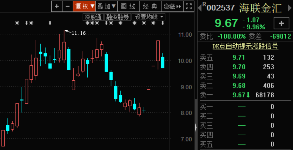Click 卖五 price 9.71
The width and height of the screenshot is (293, 150).
pyautogui.click(x=239, y=57)
